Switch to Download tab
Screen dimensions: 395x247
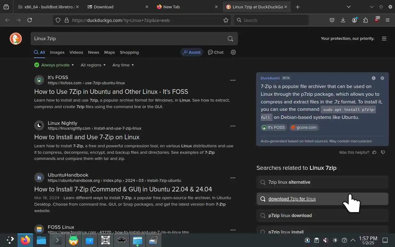click(x=118, y=7)
